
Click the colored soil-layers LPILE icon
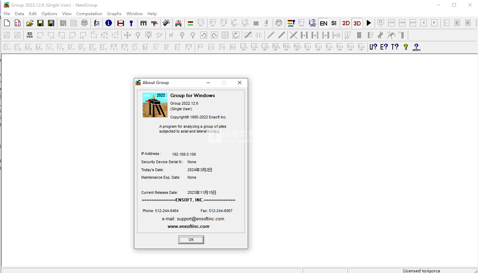click(x=291, y=23)
